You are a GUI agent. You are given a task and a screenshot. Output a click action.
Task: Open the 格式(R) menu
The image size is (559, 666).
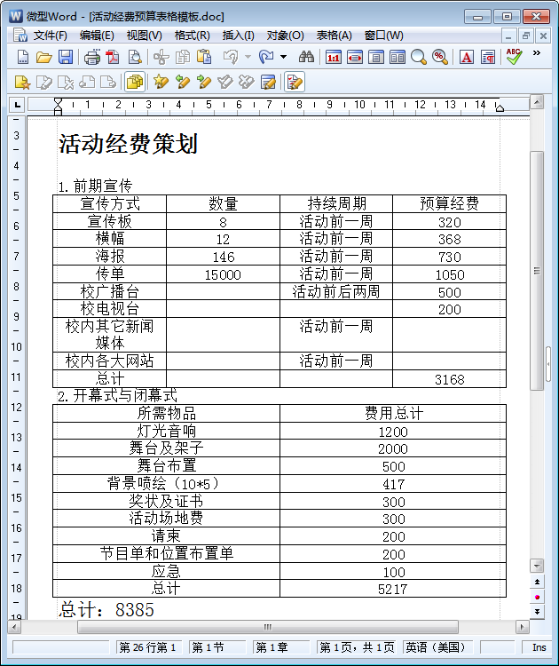[x=192, y=36]
